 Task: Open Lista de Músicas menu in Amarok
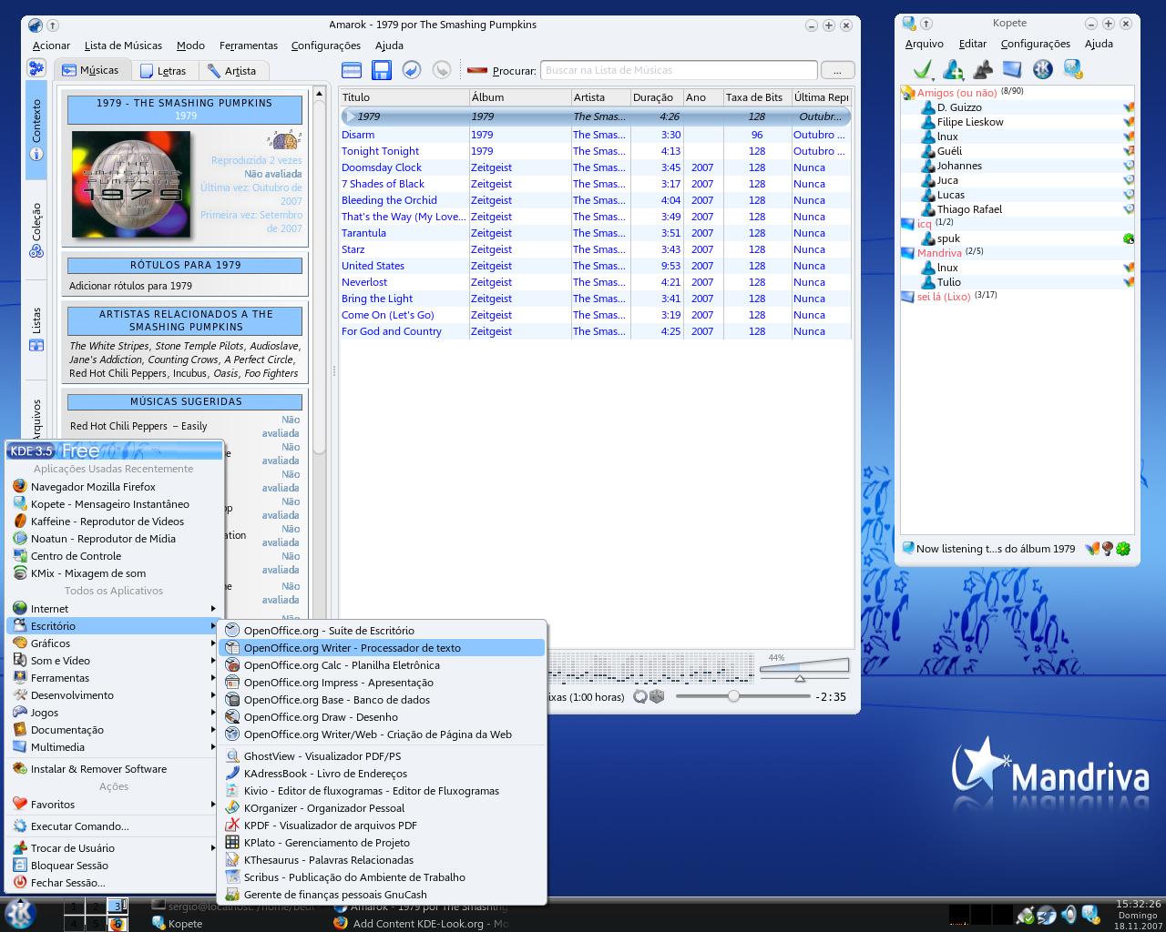123,46
